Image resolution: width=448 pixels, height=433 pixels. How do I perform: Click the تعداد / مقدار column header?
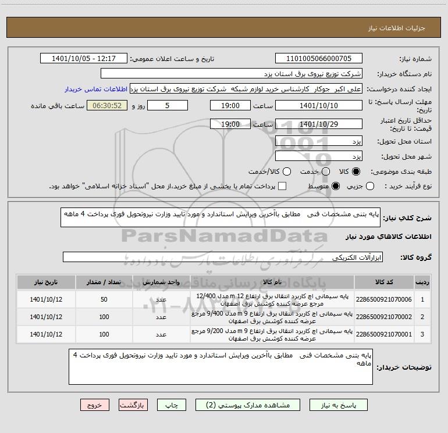pos(104,282)
